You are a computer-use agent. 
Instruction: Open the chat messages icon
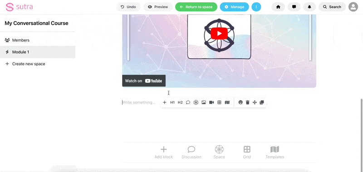click(294, 7)
